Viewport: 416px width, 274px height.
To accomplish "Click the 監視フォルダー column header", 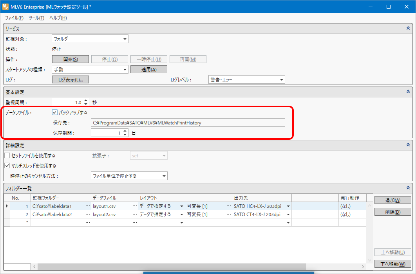I will click(x=60, y=198).
